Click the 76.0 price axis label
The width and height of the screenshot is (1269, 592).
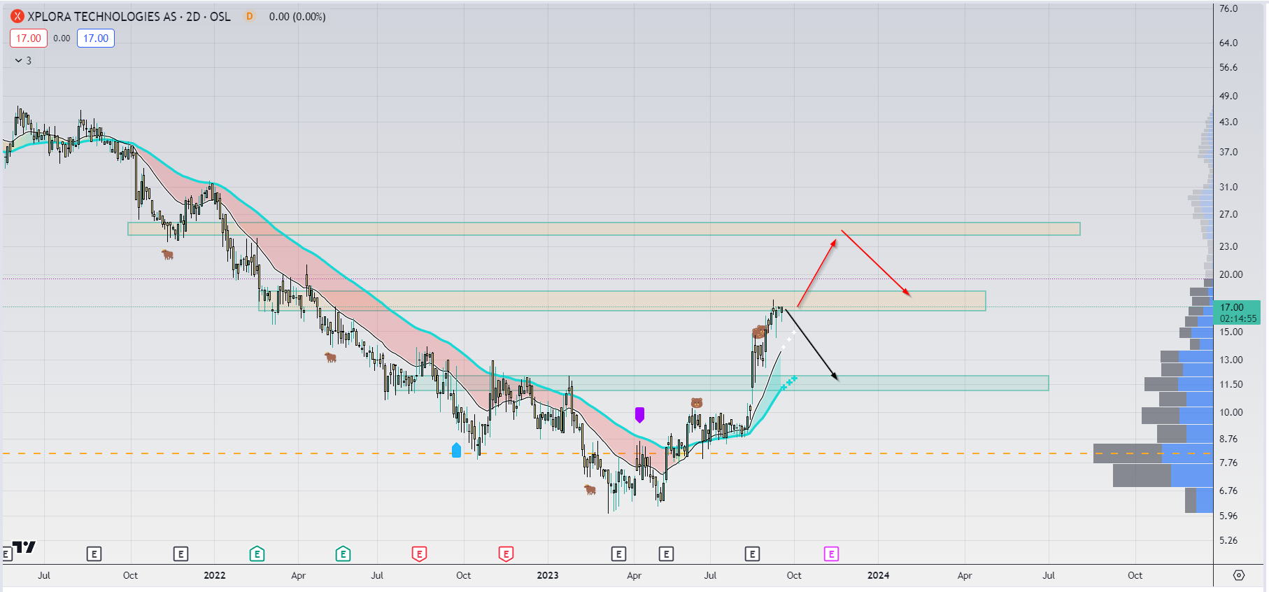[x=1228, y=9]
